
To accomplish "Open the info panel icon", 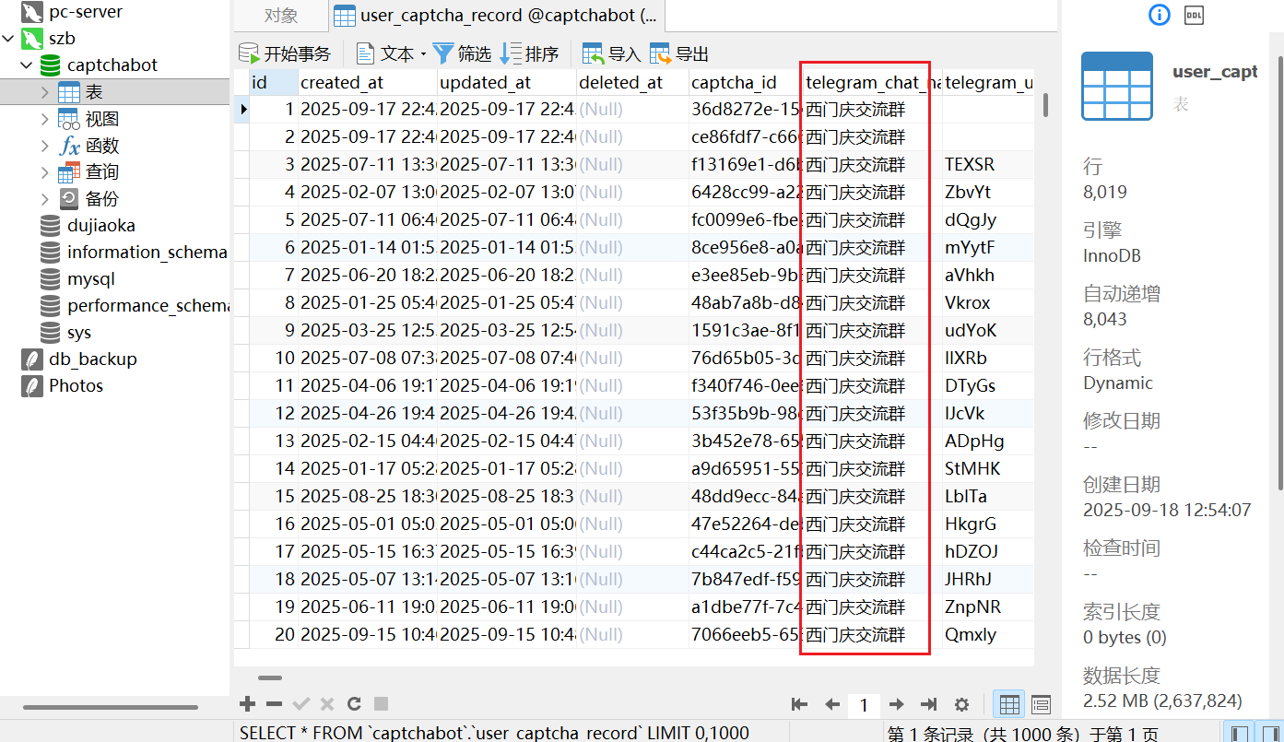I will [x=1159, y=15].
